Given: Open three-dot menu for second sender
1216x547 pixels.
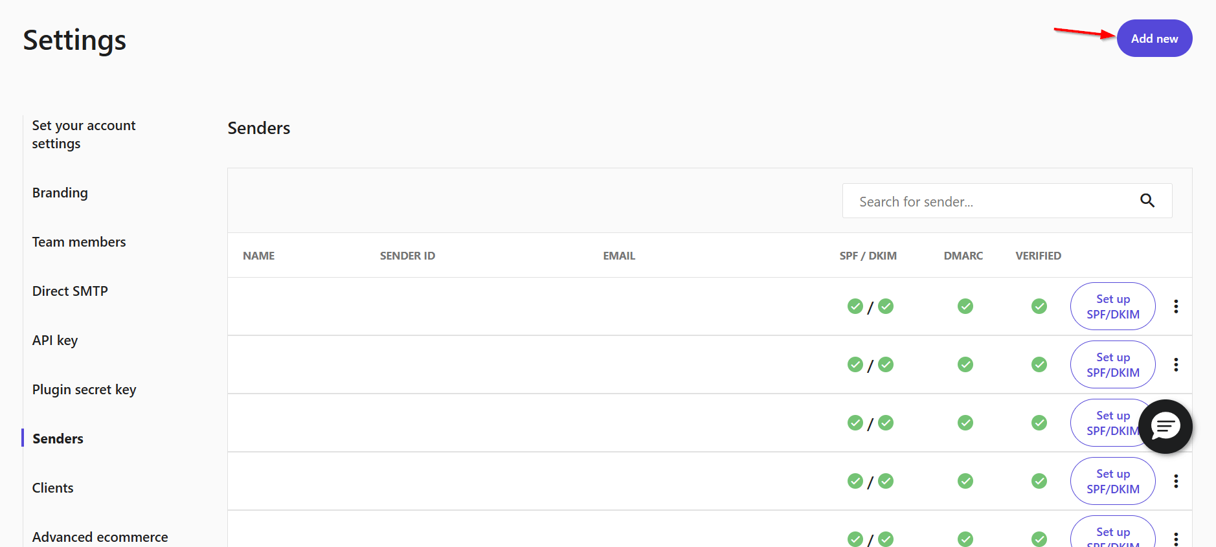Looking at the screenshot, I should [x=1176, y=364].
